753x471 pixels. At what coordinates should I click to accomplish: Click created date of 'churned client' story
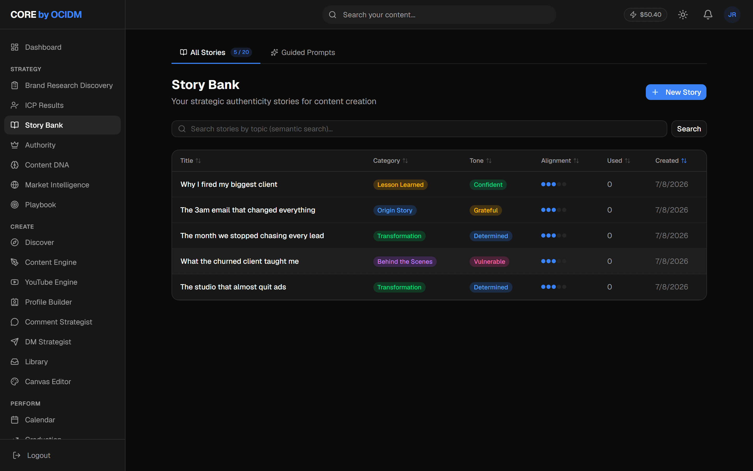671,261
